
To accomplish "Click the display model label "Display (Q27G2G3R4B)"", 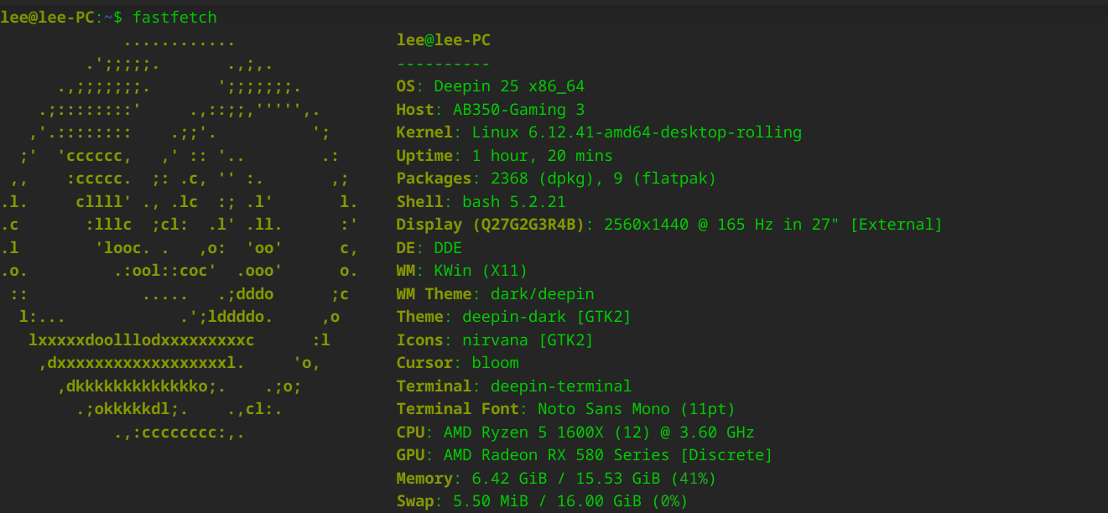I will click(x=491, y=225).
